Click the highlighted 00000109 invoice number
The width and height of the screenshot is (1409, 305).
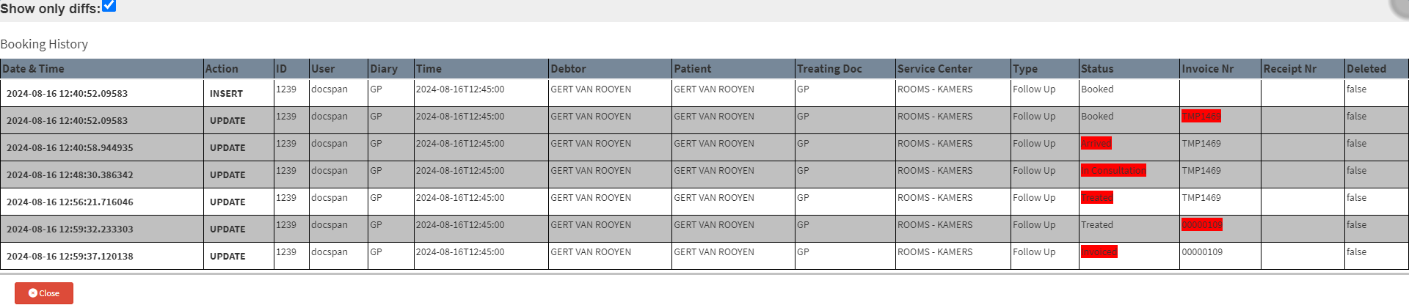1201,225
